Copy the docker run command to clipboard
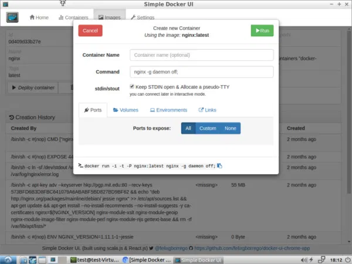 coord(219,166)
